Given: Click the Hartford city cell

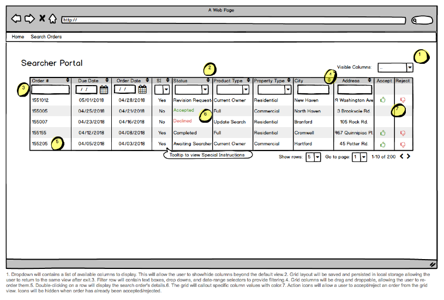Looking at the screenshot, I should [x=303, y=143].
